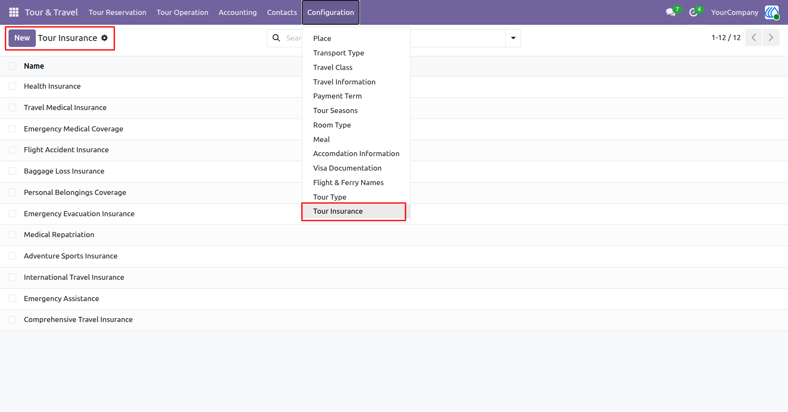Viewport: 788px width, 412px height.
Task: Open the discuss messages icon
Action: click(x=671, y=12)
